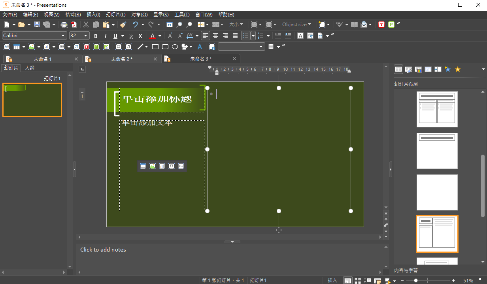Expand the numbered list dropdown arrow
The height and width of the screenshot is (284, 487).
click(268, 36)
